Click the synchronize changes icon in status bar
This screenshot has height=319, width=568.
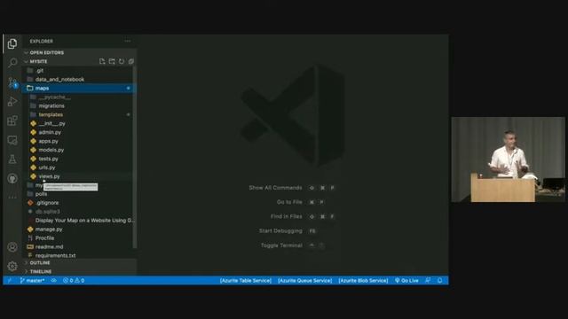pos(53,280)
